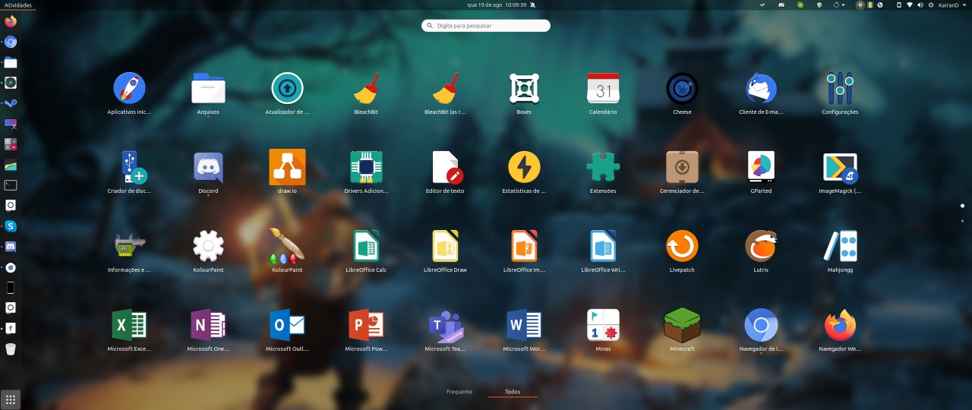Open LibreOffice Draw
Screen dimensions: 972x410
tap(445, 246)
